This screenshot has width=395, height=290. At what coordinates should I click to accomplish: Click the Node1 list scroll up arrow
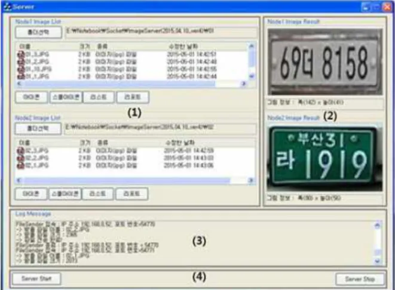252,46
